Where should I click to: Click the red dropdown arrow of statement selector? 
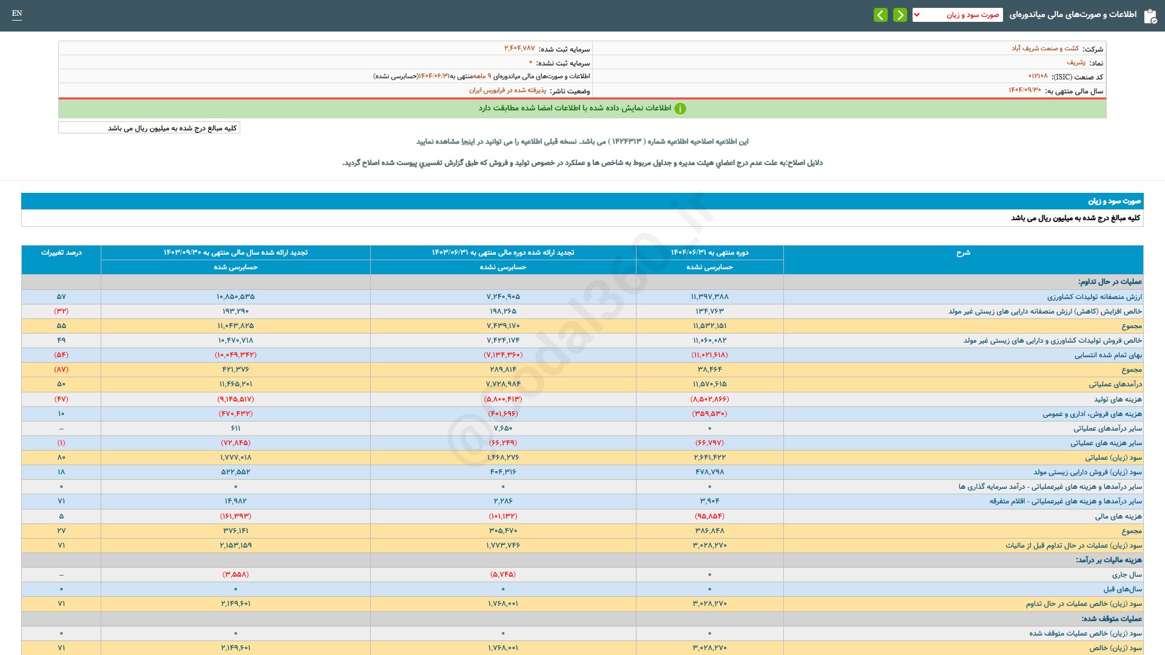pos(917,15)
